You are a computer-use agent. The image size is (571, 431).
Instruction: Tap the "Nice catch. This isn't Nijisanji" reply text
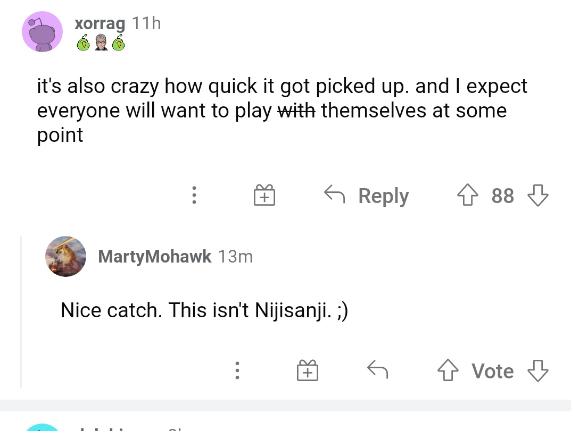[x=204, y=310]
